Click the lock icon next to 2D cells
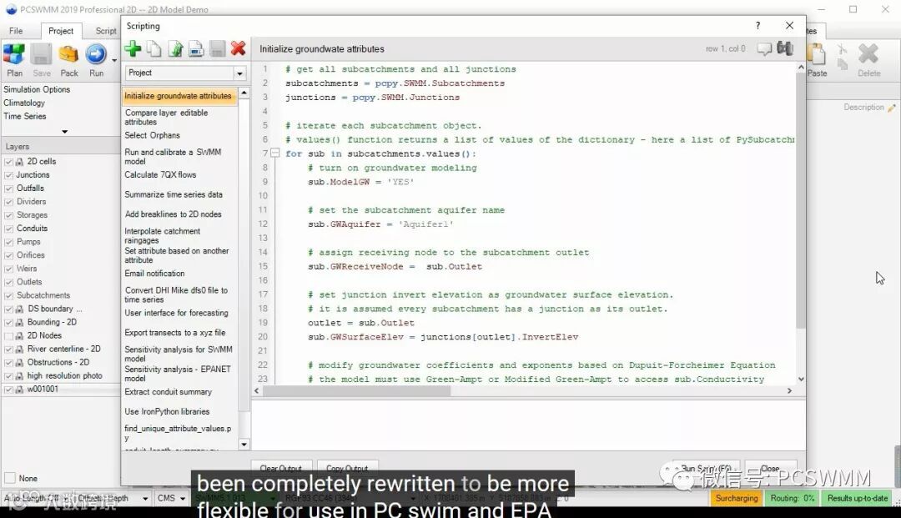The height and width of the screenshot is (518, 901). [x=19, y=162]
